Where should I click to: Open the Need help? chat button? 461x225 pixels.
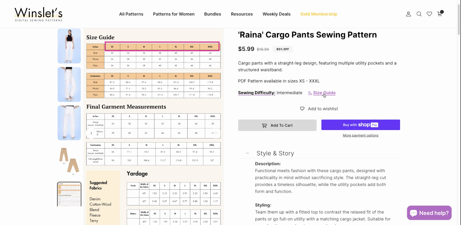coord(429,213)
